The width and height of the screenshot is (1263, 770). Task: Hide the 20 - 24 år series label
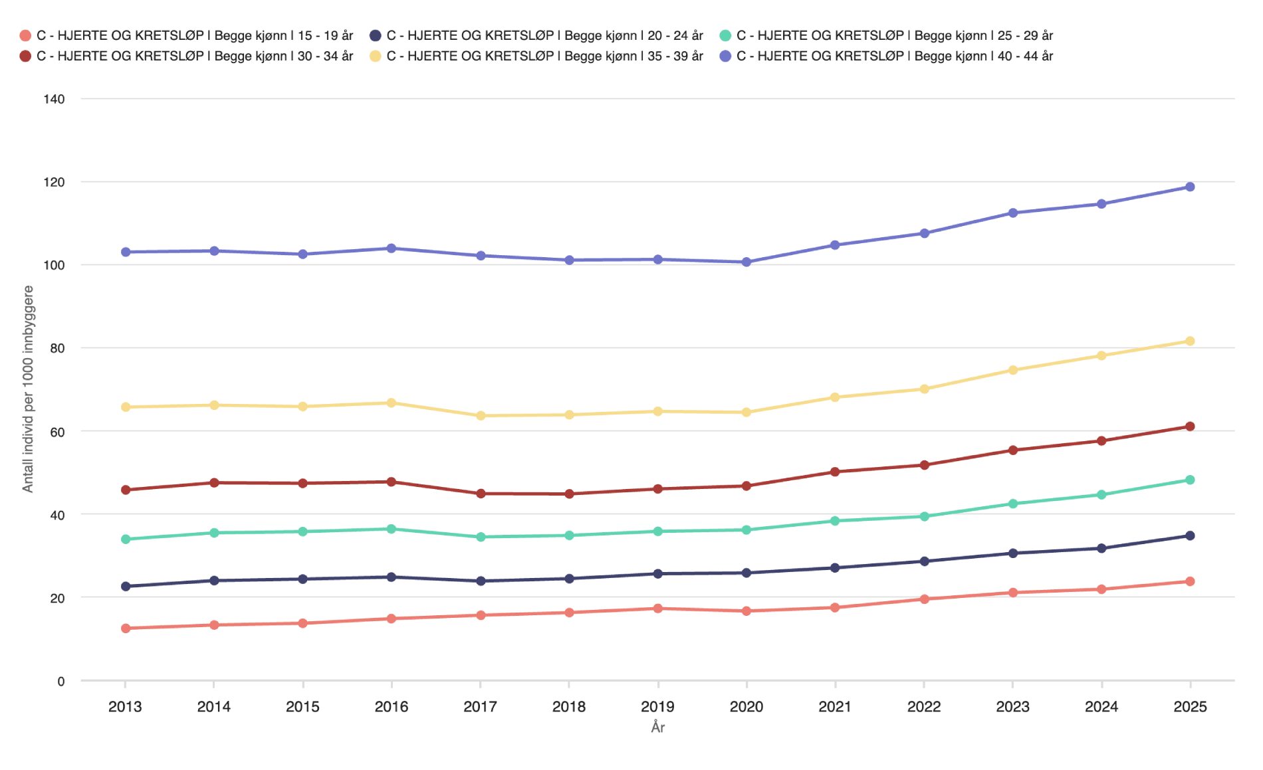coord(544,36)
